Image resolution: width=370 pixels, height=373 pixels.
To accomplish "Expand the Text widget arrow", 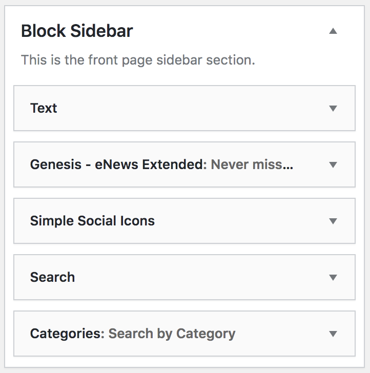I will click(333, 108).
